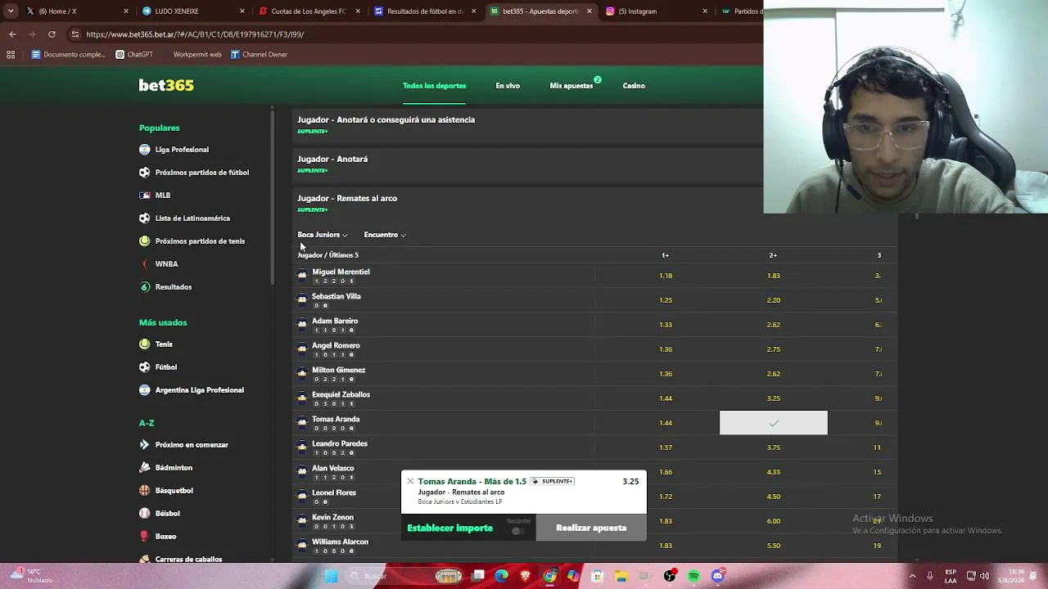Viewport: 1048px width, 589px height.
Task: Deselect Tomas Aranda's checked 2+ odds cell
Action: pyautogui.click(x=774, y=423)
